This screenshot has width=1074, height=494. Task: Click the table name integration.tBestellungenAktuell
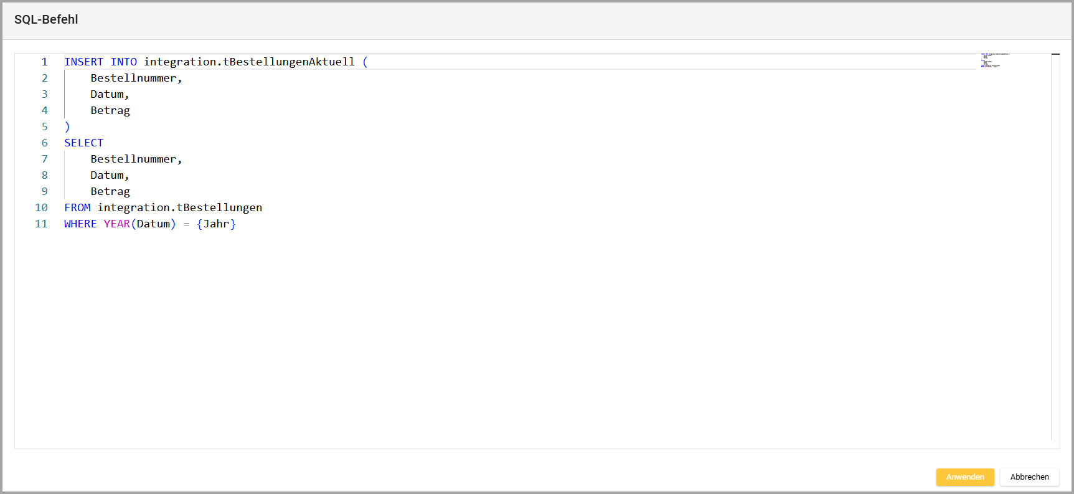tap(249, 62)
